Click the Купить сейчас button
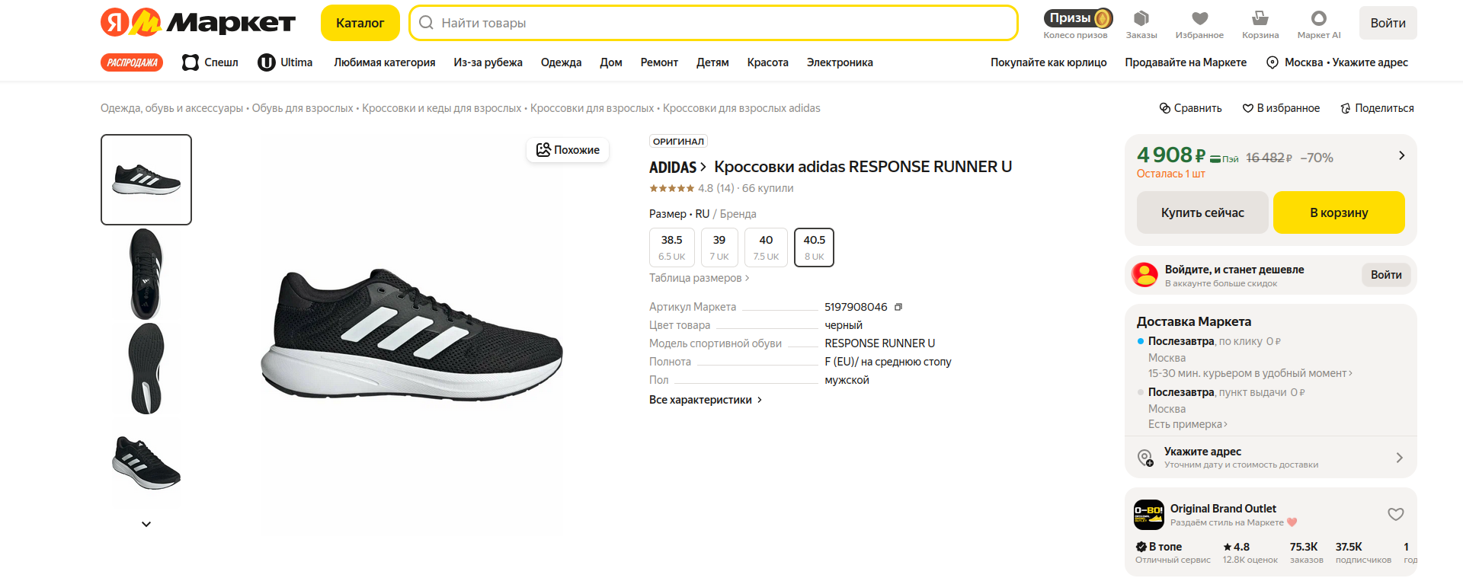The image size is (1463, 578). 1202,212
